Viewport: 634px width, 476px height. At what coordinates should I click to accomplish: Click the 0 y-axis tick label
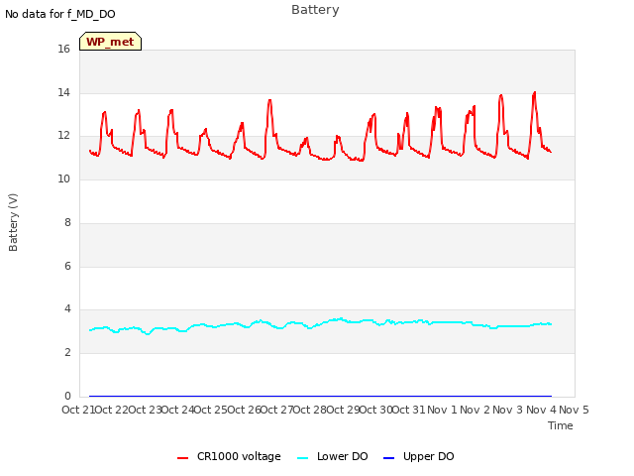67,396
